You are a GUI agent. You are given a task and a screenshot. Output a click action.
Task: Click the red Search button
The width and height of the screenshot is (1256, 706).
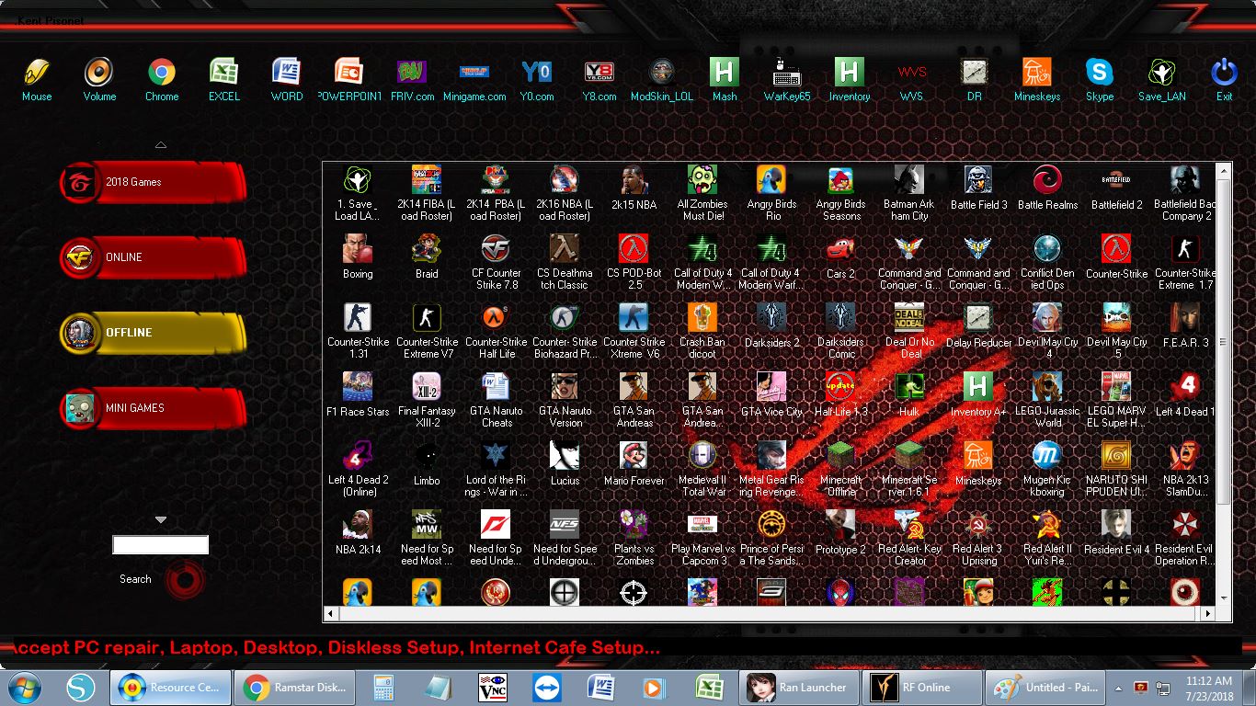pyautogui.click(x=185, y=579)
